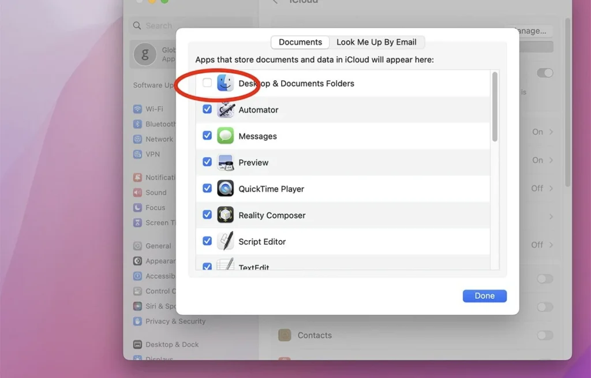Uncheck the Reality Composer checkbox
Image resolution: width=591 pixels, height=378 pixels.
(x=207, y=215)
